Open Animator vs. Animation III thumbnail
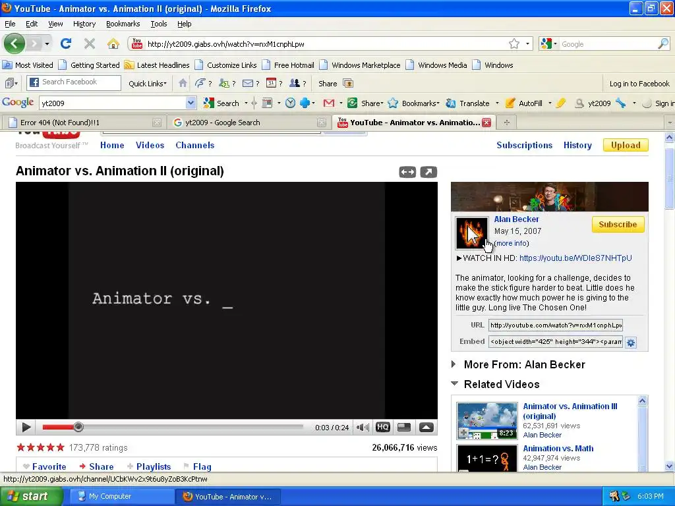The width and height of the screenshot is (675, 506). click(487, 421)
